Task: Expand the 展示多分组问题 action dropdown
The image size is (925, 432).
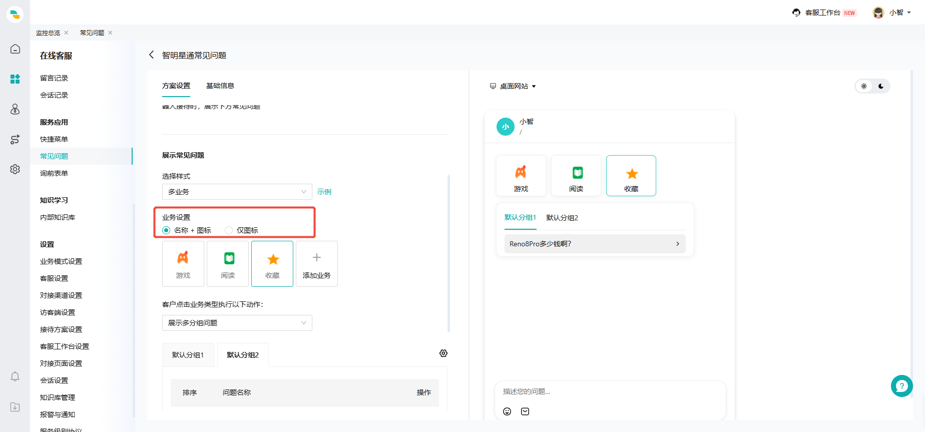Action: pyautogui.click(x=237, y=323)
